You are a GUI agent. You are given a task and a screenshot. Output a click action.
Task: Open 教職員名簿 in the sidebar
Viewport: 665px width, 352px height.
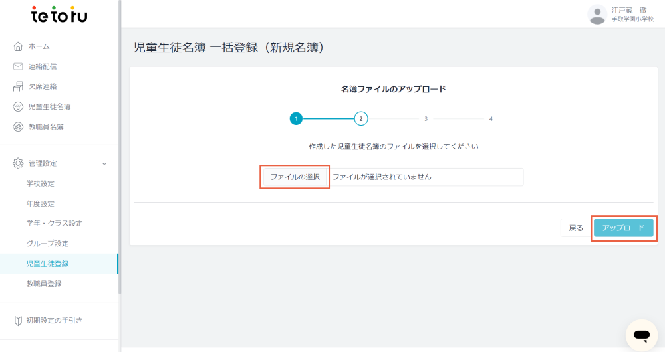[x=46, y=127]
